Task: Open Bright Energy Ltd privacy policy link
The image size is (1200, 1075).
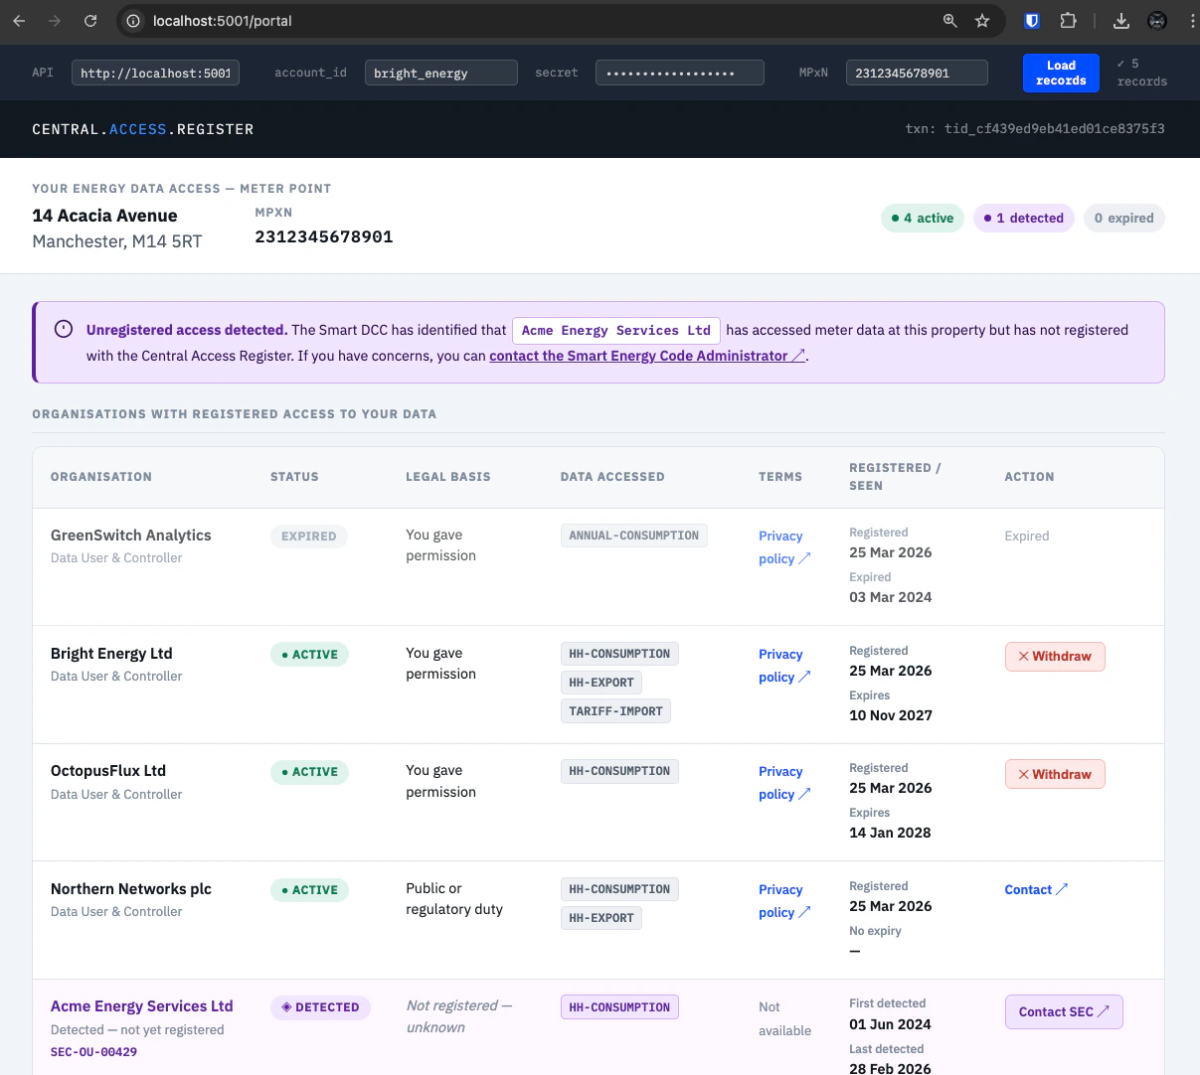Action: pyautogui.click(x=784, y=666)
